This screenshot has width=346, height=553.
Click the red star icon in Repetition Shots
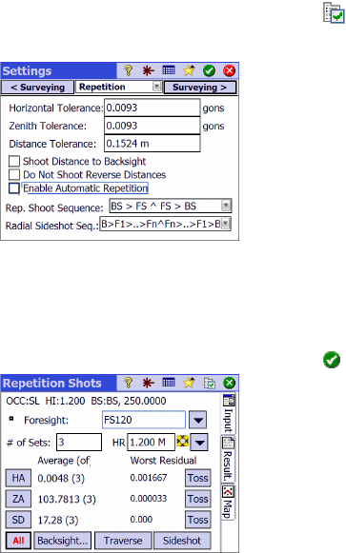coord(148,383)
